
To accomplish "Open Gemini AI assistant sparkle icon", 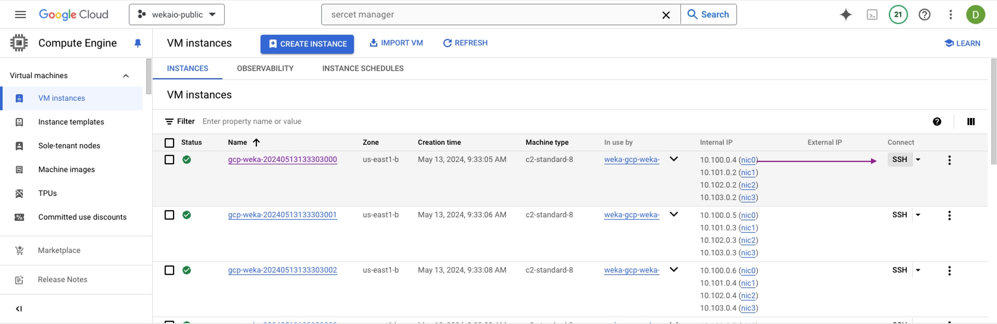I will (x=845, y=14).
